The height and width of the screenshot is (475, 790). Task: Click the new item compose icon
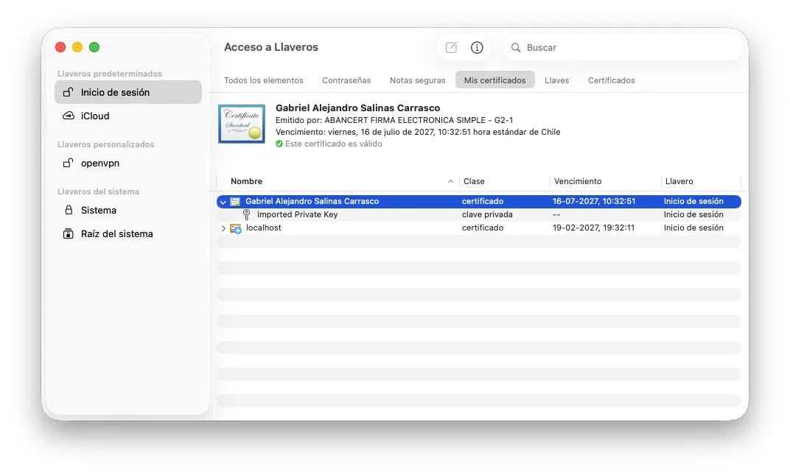452,47
